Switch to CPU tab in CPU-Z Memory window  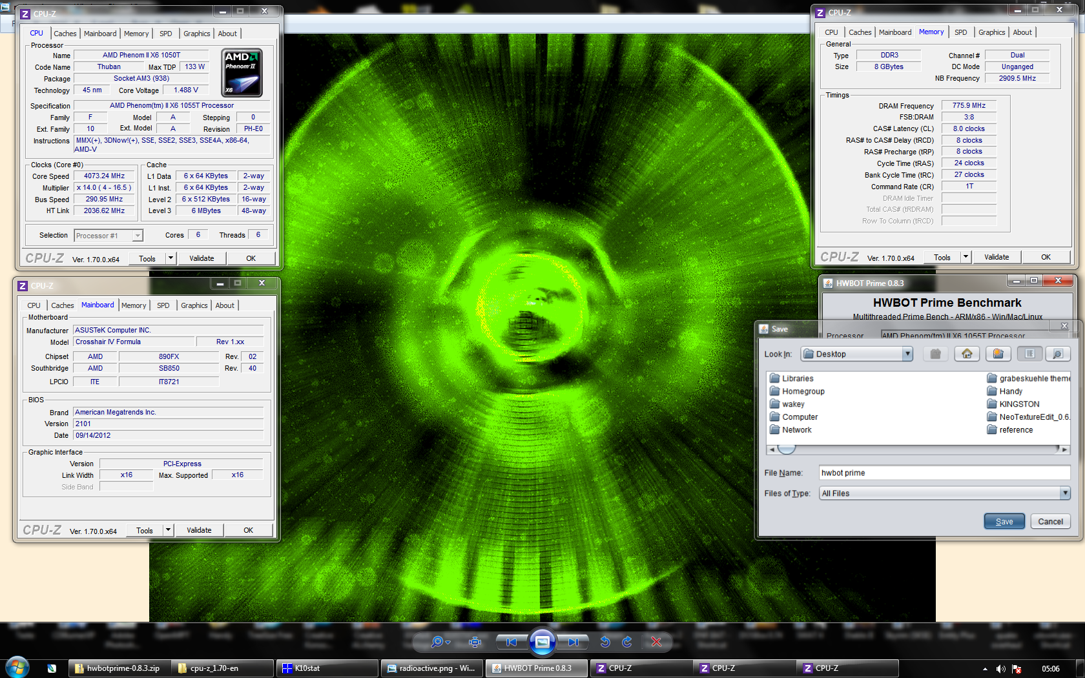point(831,32)
